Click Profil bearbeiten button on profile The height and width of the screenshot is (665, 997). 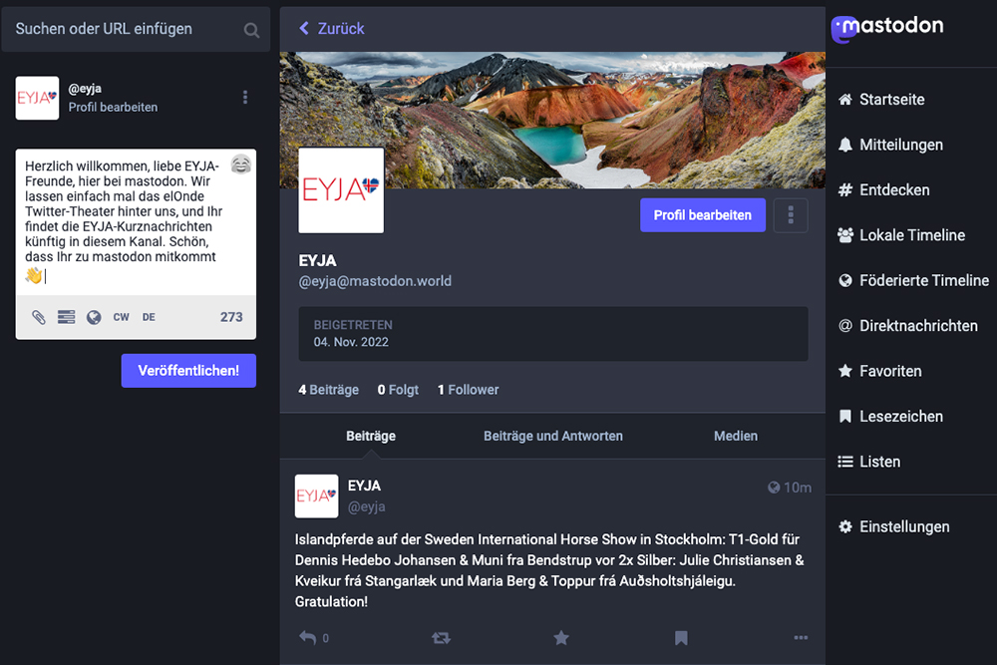(x=703, y=215)
